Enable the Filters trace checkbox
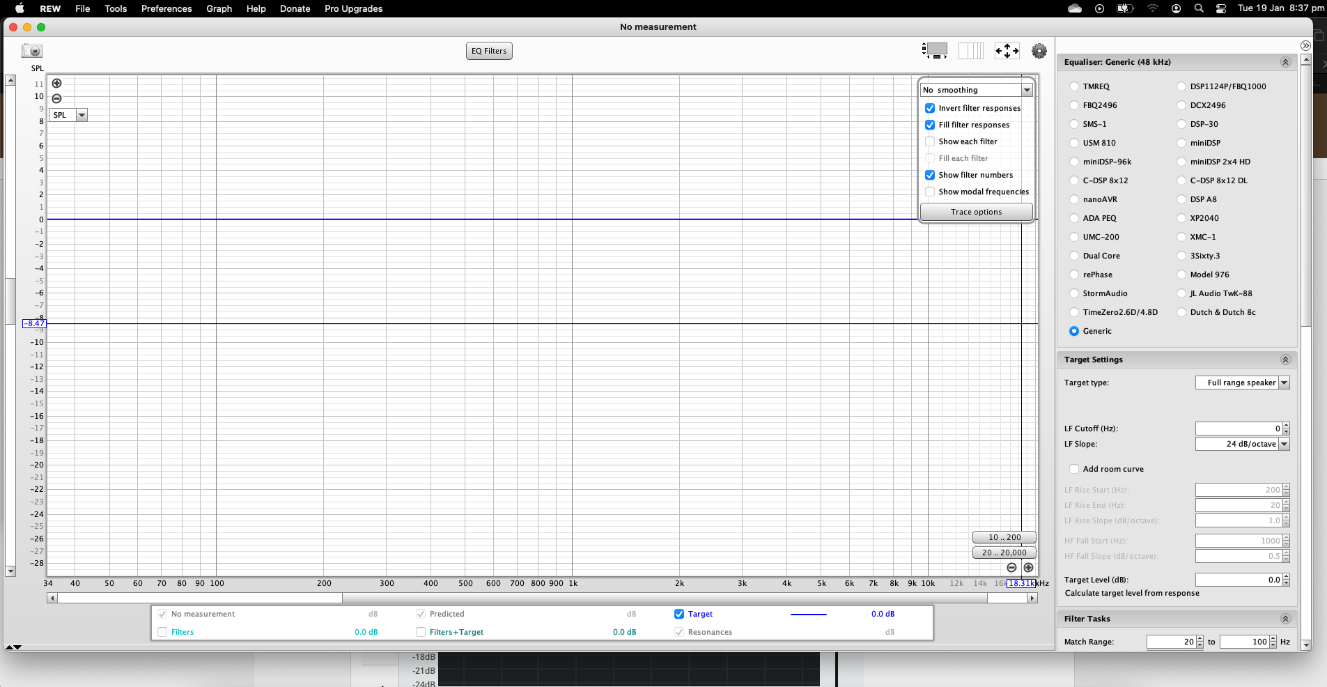This screenshot has width=1327, height=687. tap(162, 632)
